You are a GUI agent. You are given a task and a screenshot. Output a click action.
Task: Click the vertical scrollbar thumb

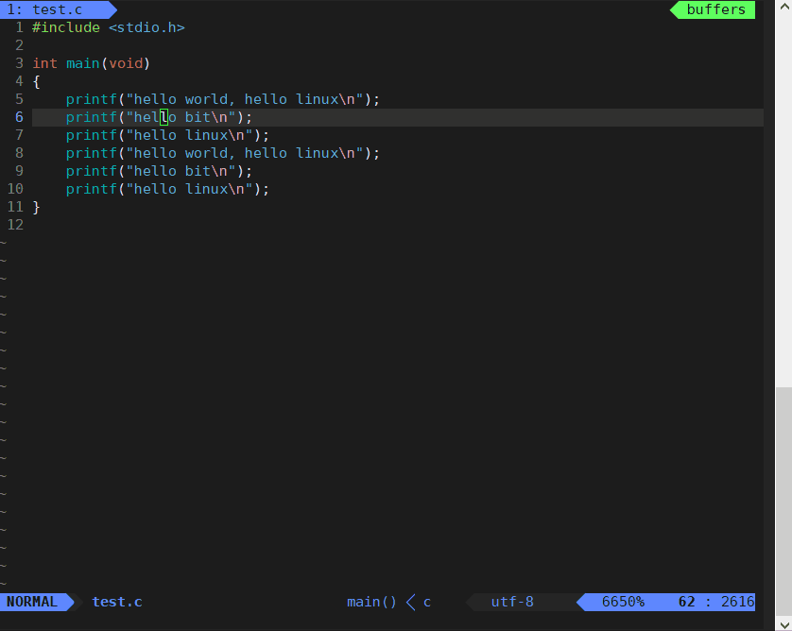783,502
